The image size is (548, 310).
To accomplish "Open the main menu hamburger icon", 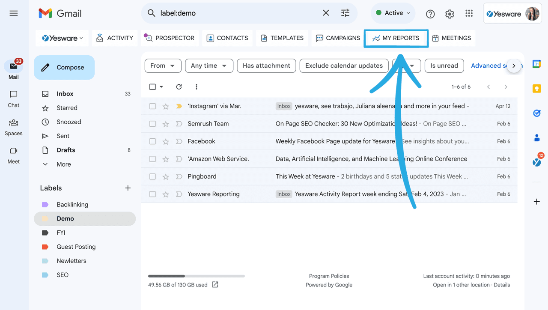I will 14,13.
